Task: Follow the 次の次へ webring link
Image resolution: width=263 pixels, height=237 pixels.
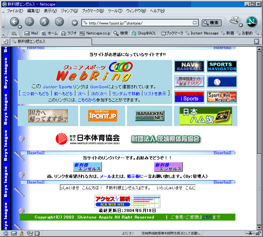Action: 99,93
